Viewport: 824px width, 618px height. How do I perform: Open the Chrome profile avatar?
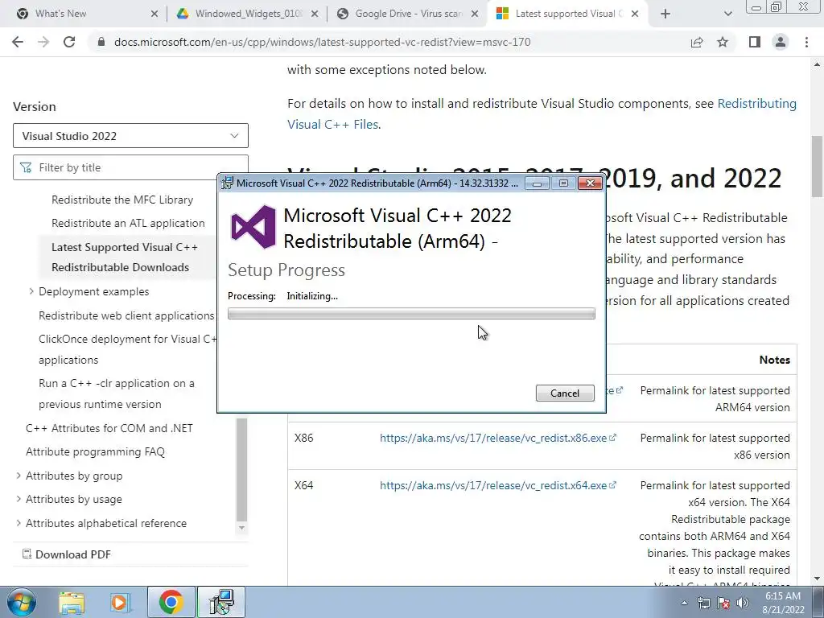(781, 42)
